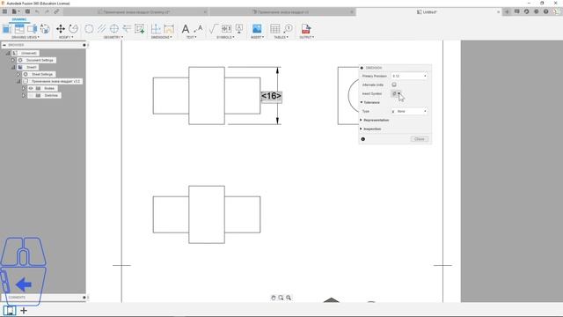Open the DRAWING VIEWS dropdown menu
563x317 pixels.
click(26, 37)
